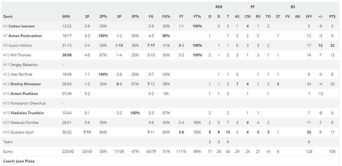
Task: Open Anton Ponkrashov's player link
Action: [25, 36]
